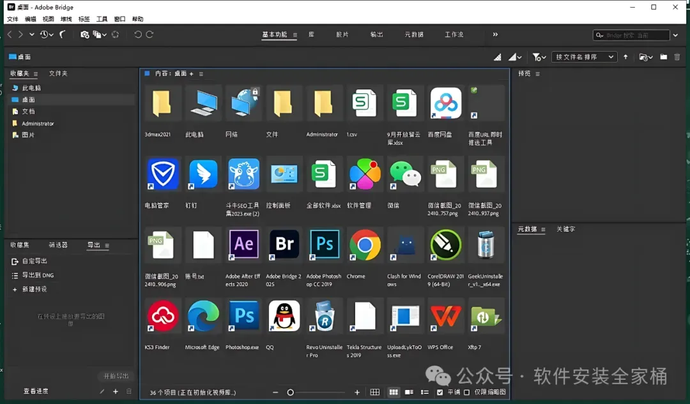Switch to 元数据 workspace tab
Image resolution: width=690 pixels, height=404 pixels.
(413, 34)
